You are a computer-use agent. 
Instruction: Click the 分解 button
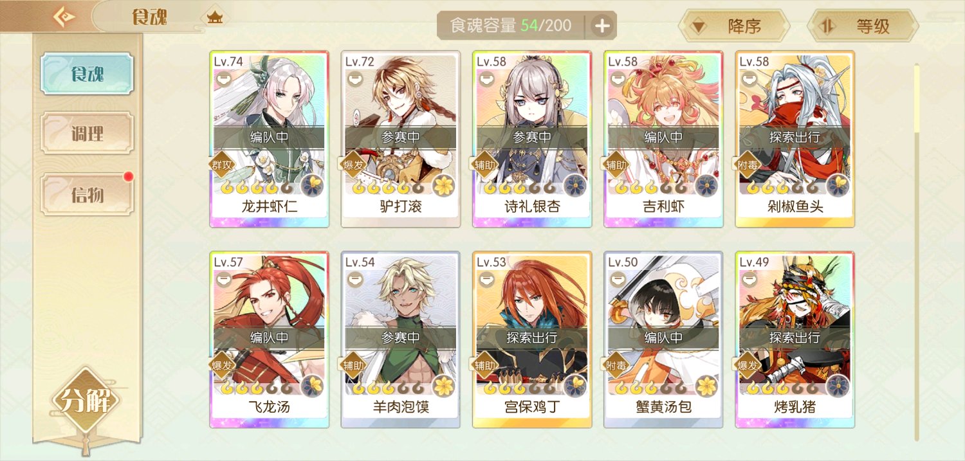coord(86,402)
